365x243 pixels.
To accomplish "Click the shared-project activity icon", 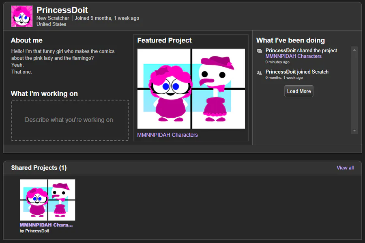I will click(259, 51).
